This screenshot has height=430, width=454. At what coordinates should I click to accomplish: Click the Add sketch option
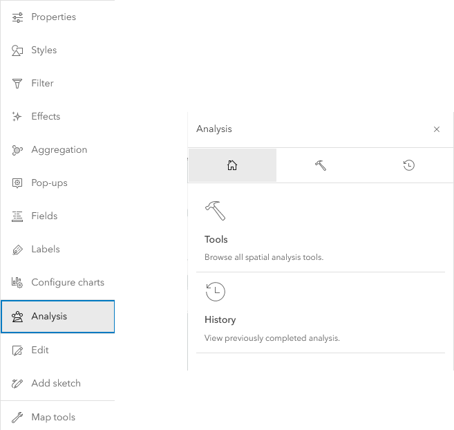[55, 383]
